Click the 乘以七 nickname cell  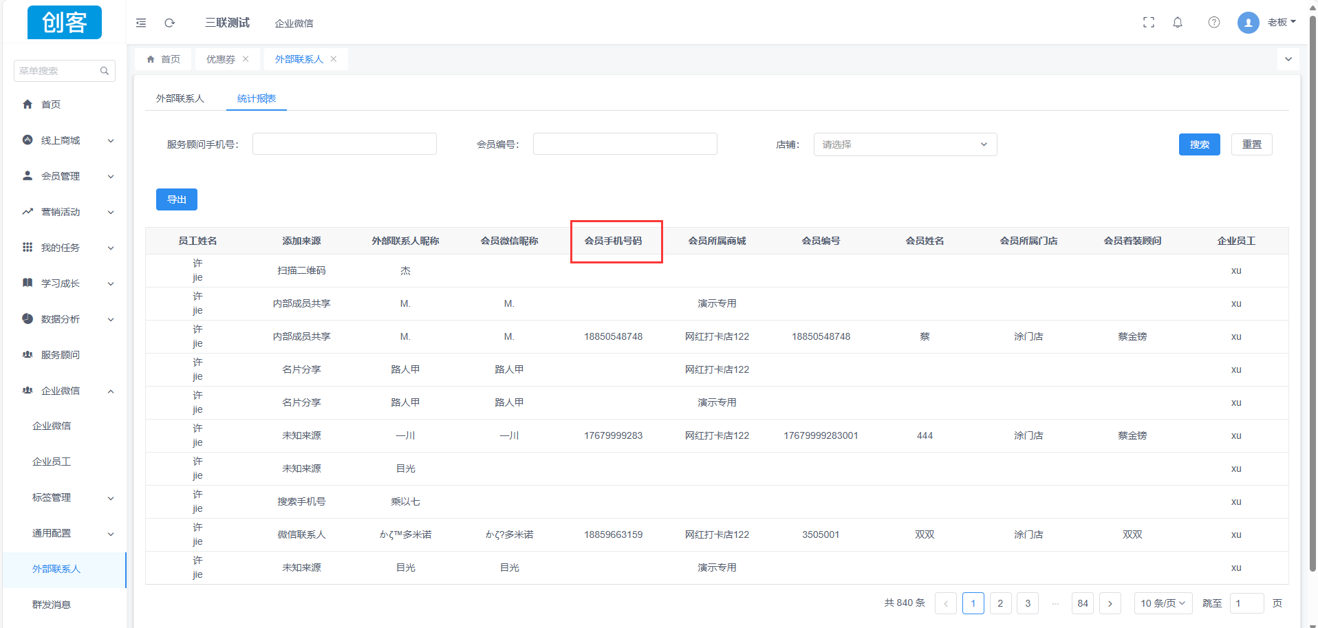point(406,501)
